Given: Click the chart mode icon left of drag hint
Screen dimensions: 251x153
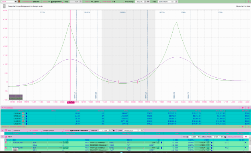Looking at the screenshot, I should tap(4, 6).
